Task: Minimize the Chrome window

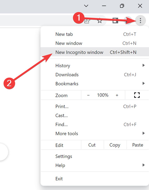Action: [x=104, y=6]
